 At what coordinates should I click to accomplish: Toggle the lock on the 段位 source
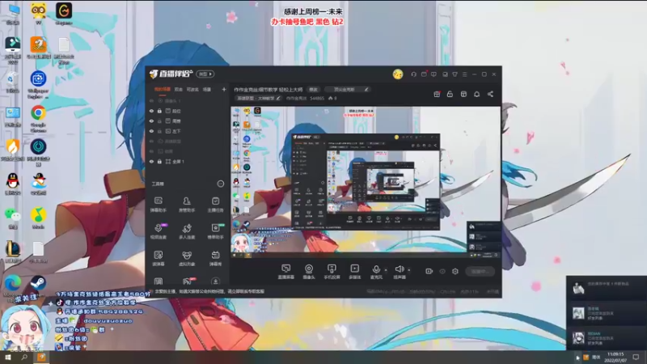(159, 111)
